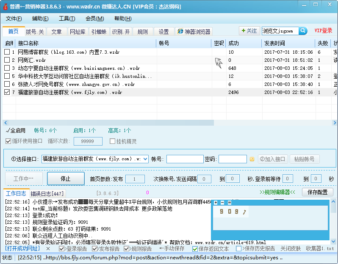Click the 帐号 input field
The image size is (338, 264).
coord(184,159)
